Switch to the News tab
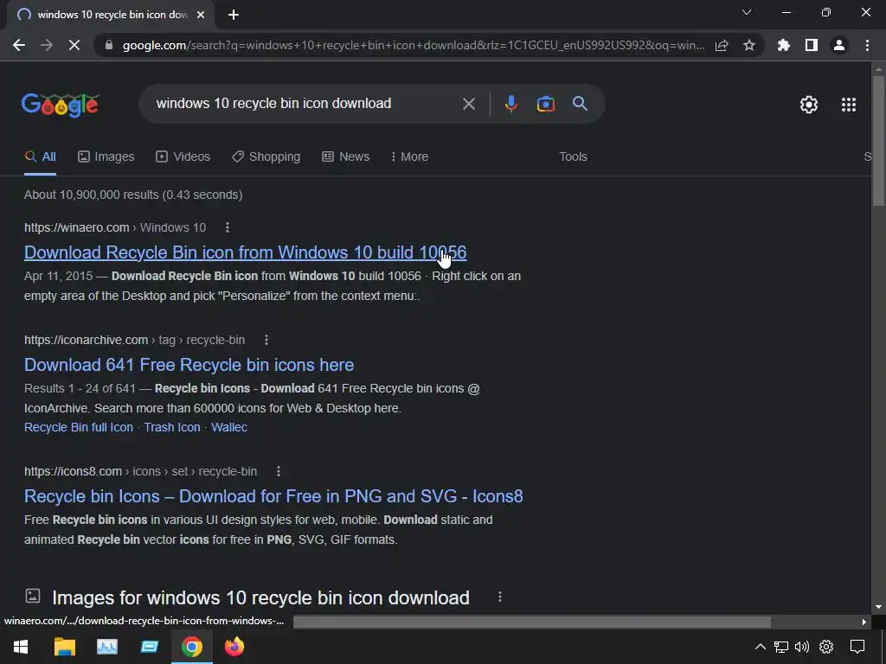The height and width of the screenshot is (664, 886). [346, 156]
